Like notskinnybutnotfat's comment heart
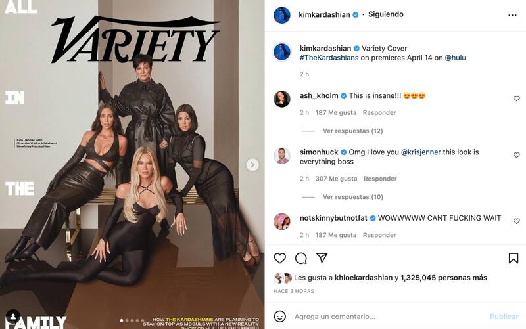 [x=517, y=221]
